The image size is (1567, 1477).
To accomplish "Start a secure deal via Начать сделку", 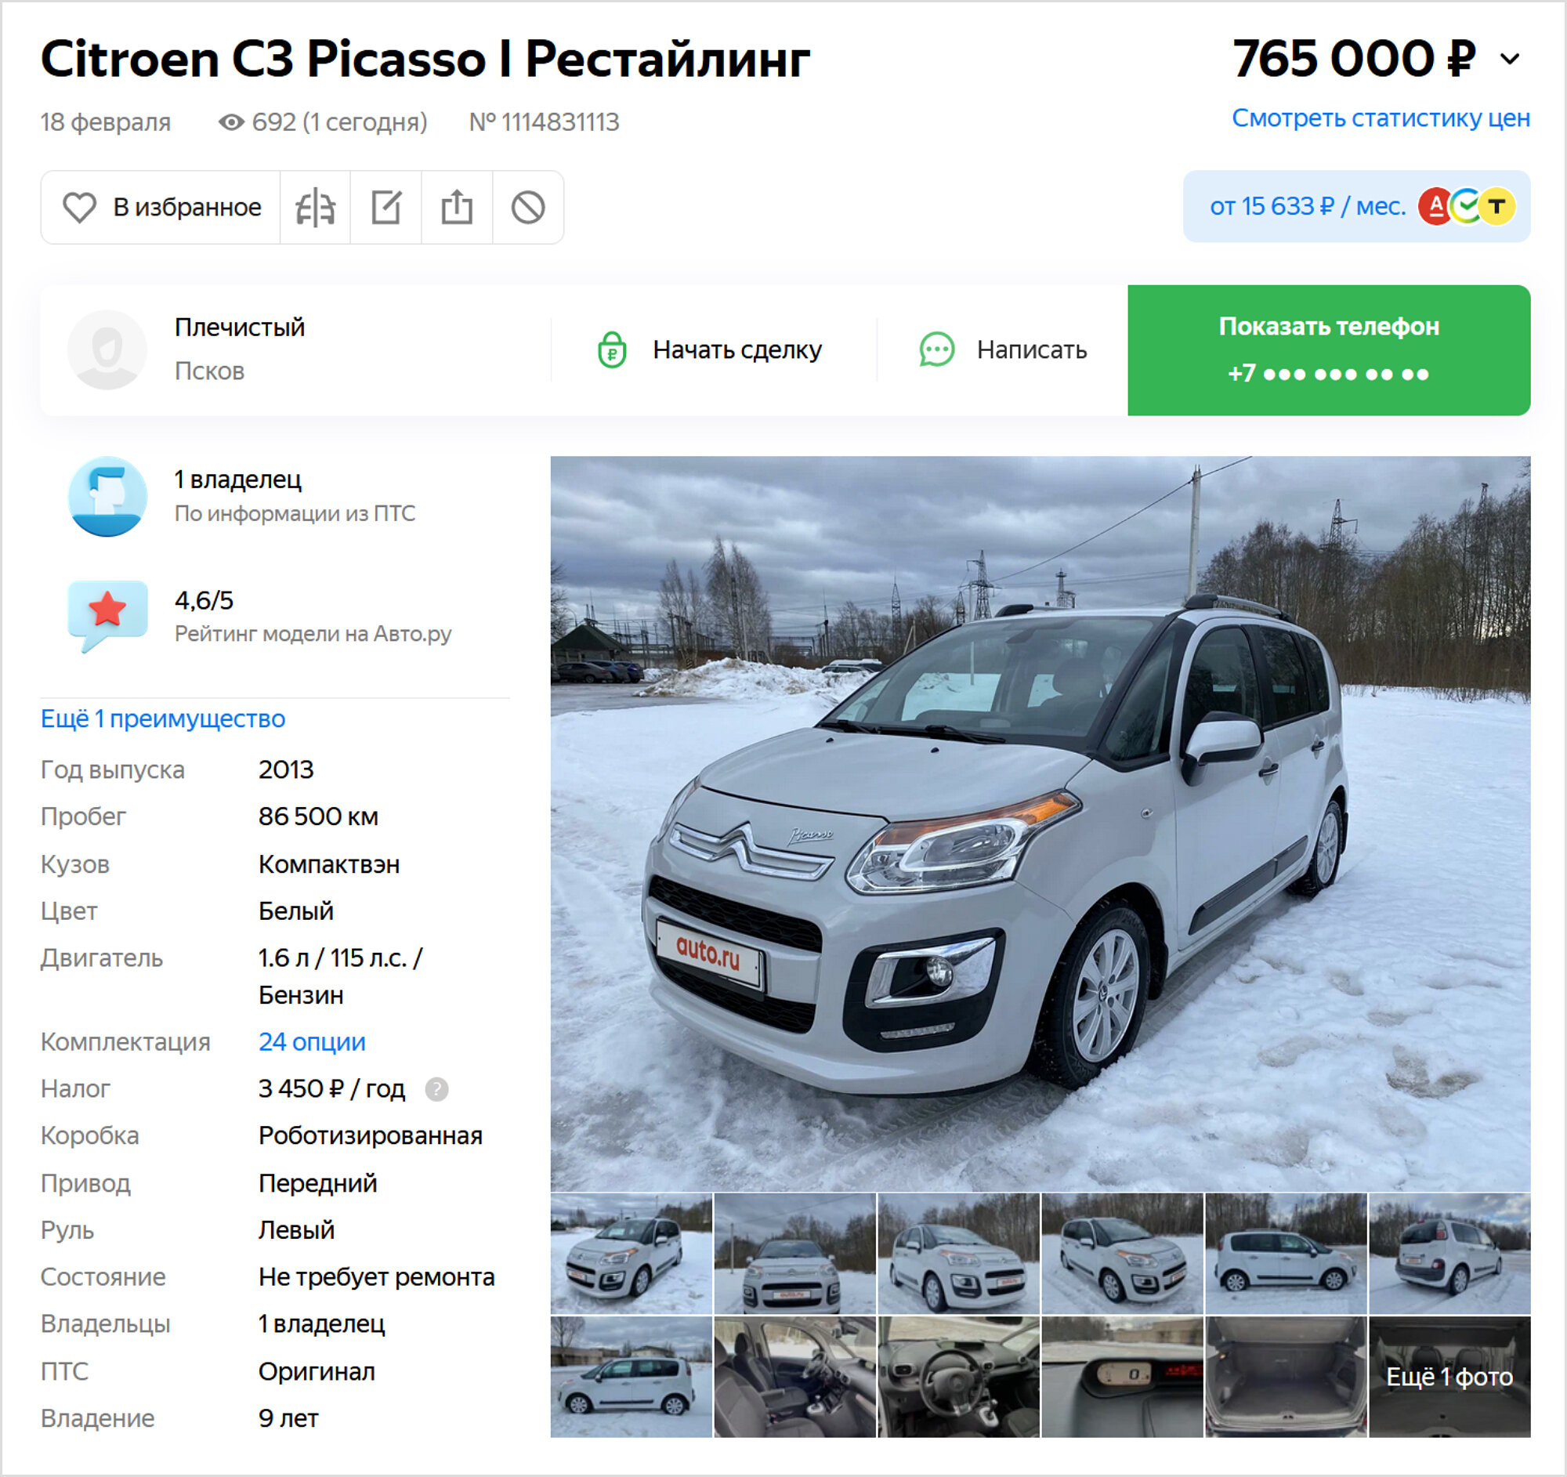I will coord(709,349).
